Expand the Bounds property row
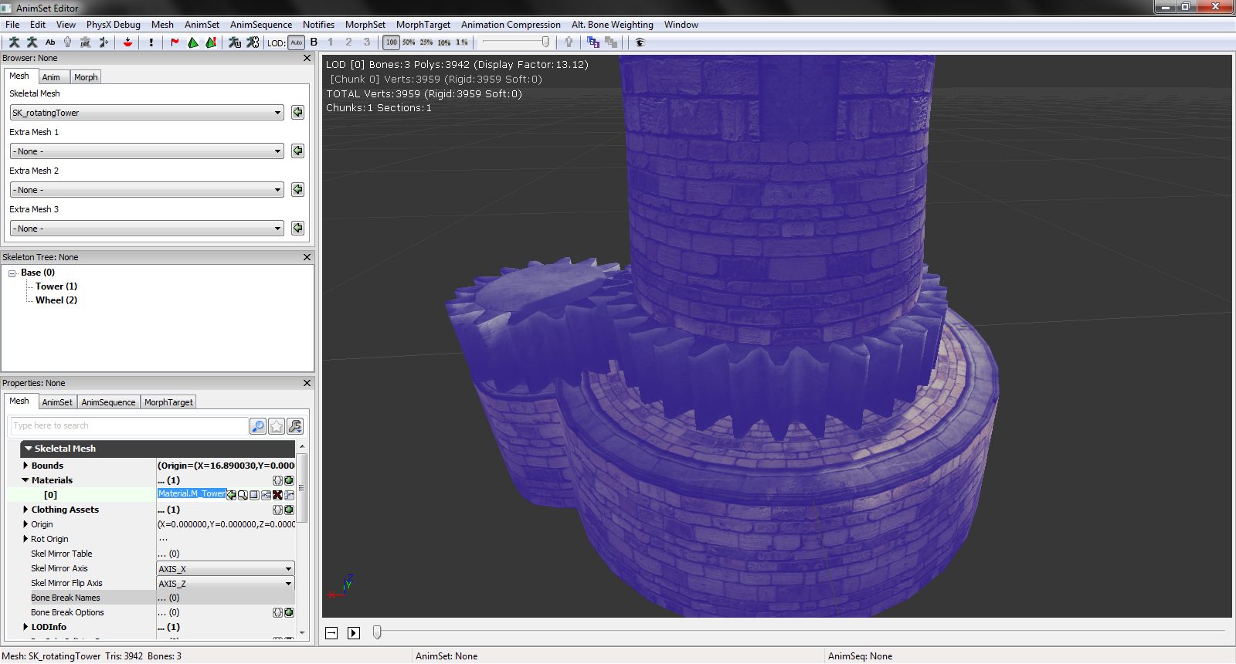The height and width of the screenshot is (664, 1236). tap(25, 466)
